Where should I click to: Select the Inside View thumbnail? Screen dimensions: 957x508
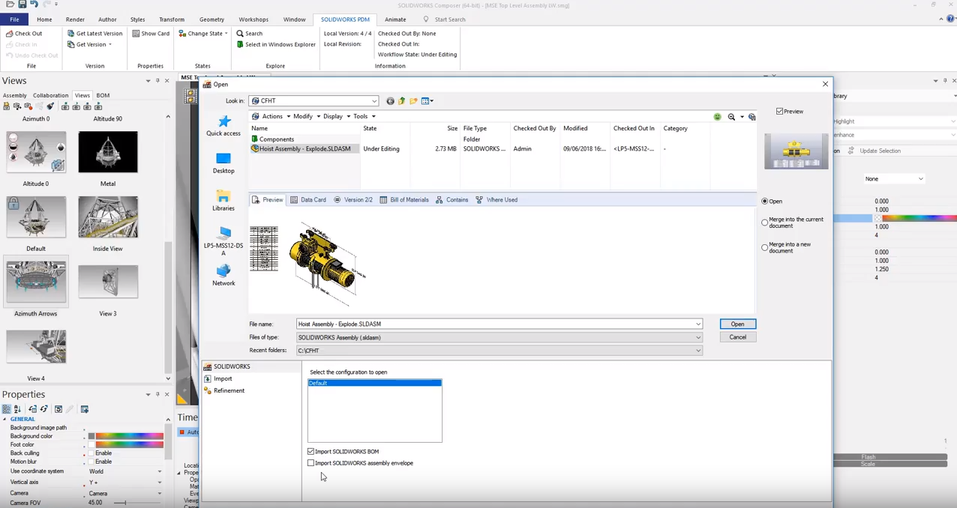107,217
